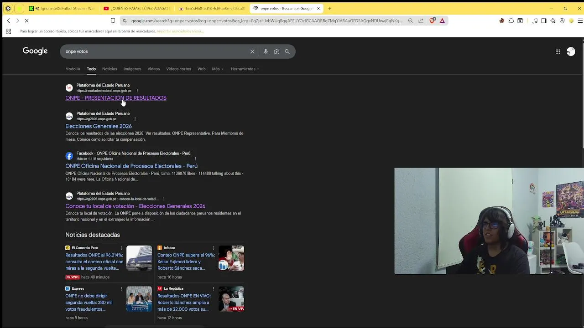Open the three-dot menu for the resultadoelectoral.onpe.gob.pe result
The height and width of the screenshot is (328, 584).
coord(137,91)
